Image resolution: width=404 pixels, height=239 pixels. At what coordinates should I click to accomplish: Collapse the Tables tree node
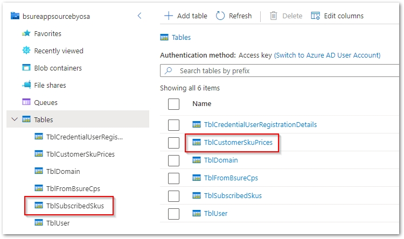(14, 120)
